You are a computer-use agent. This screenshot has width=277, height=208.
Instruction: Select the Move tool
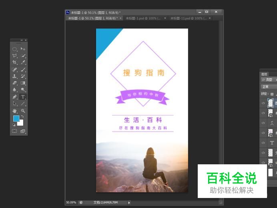pos(23,49)
